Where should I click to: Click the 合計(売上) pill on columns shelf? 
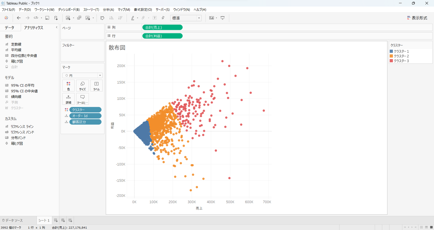162,27
